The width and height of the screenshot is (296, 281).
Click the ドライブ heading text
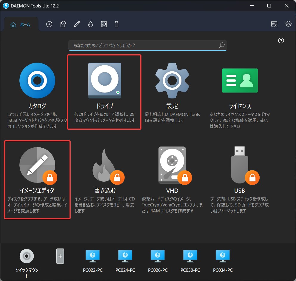[x=105, y=106]
